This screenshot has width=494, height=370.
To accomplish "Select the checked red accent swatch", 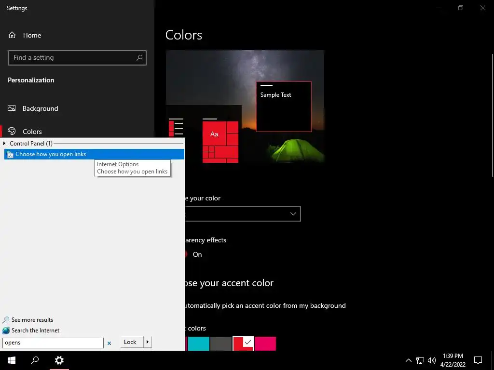I will point(243,344).
